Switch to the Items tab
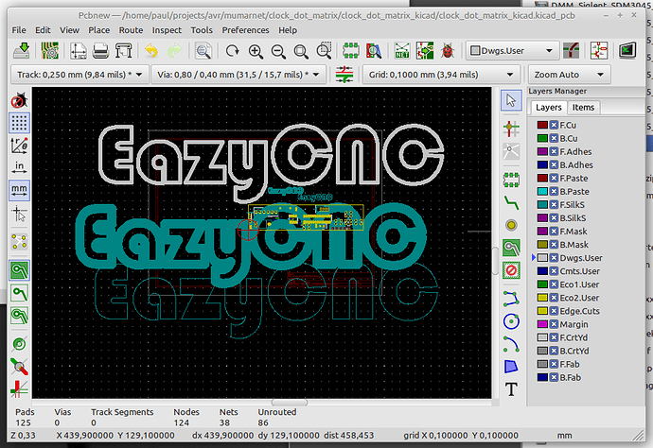The width and height of the screenshot is (653, 448). 583,108
